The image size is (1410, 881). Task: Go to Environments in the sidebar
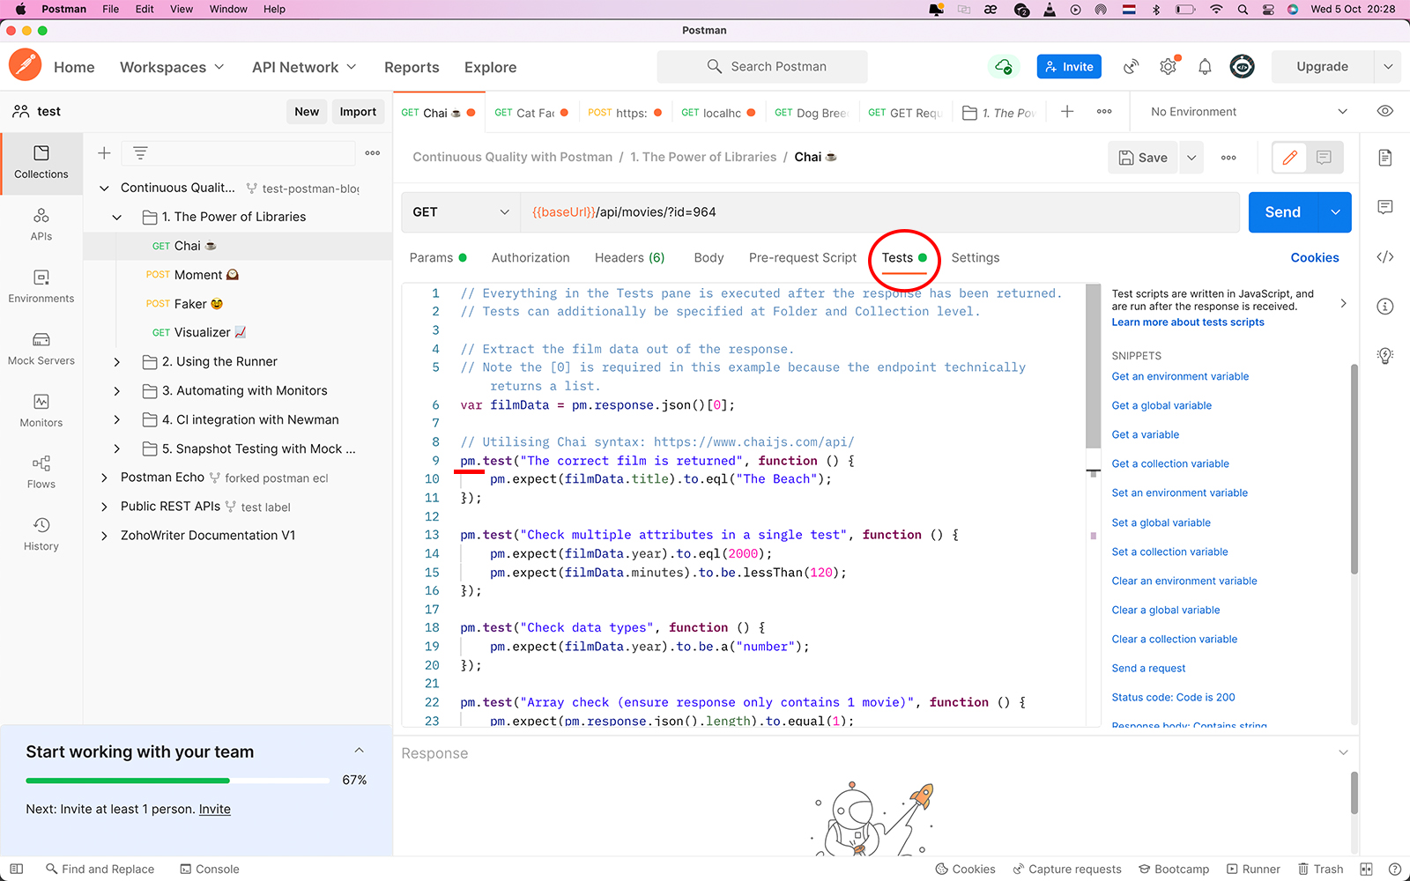(41, 286)
